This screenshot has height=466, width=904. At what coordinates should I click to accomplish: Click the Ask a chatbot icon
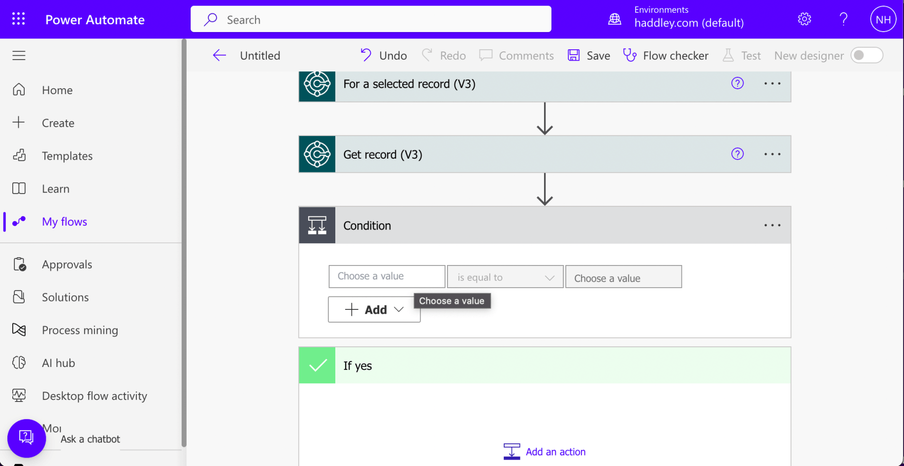pos(26,437)
